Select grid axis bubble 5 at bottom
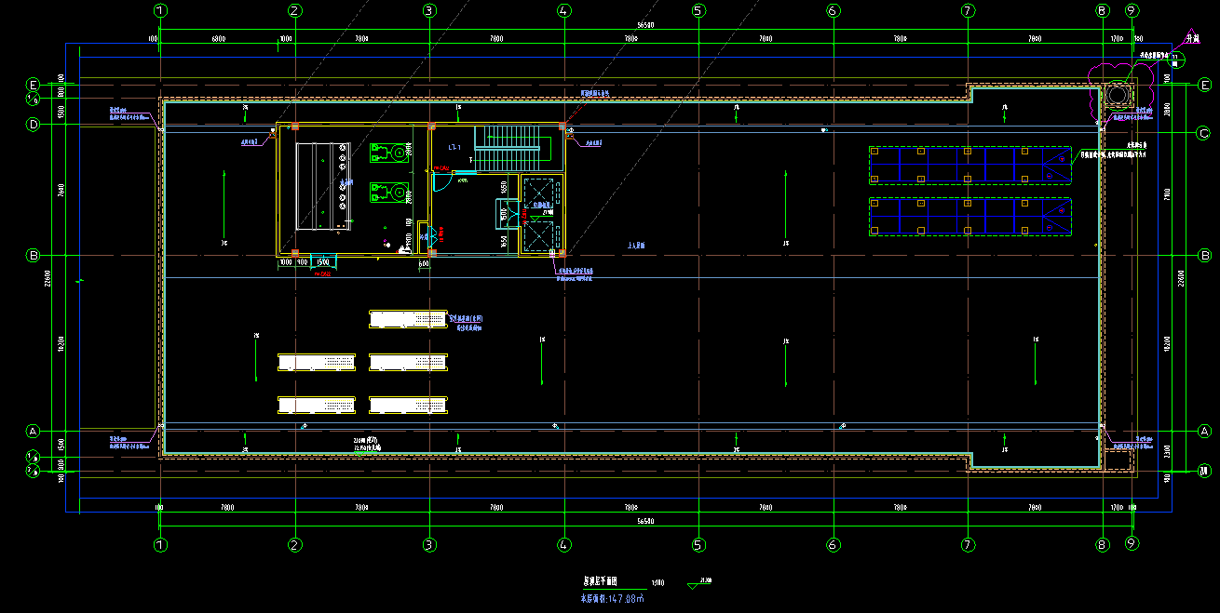The height and width of the screenshot is (613, 1220). (698, 544)
